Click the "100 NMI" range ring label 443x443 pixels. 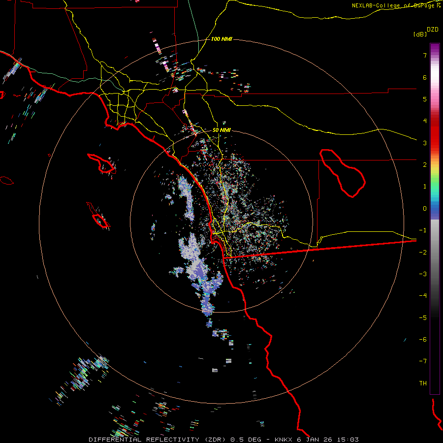pos(221,39)
